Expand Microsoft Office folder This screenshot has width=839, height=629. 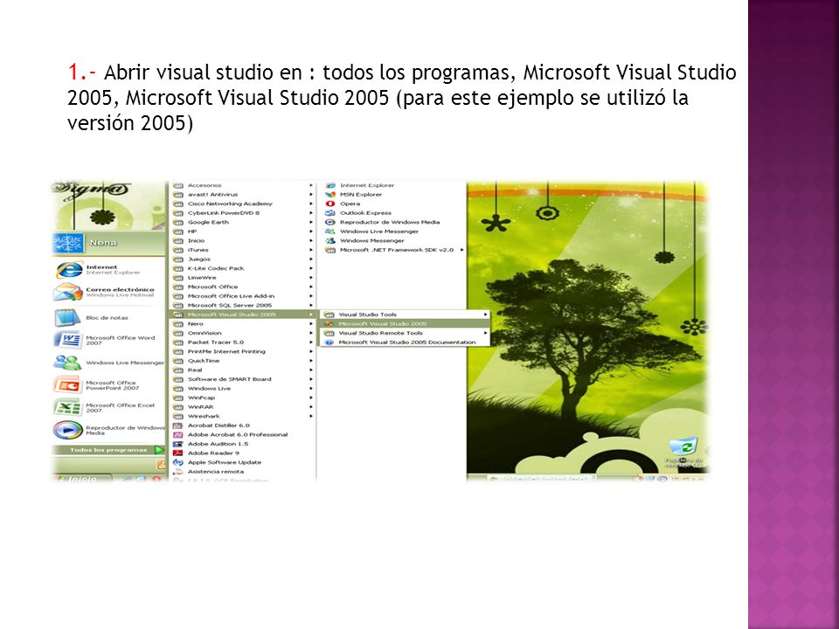tap(242, 287)
